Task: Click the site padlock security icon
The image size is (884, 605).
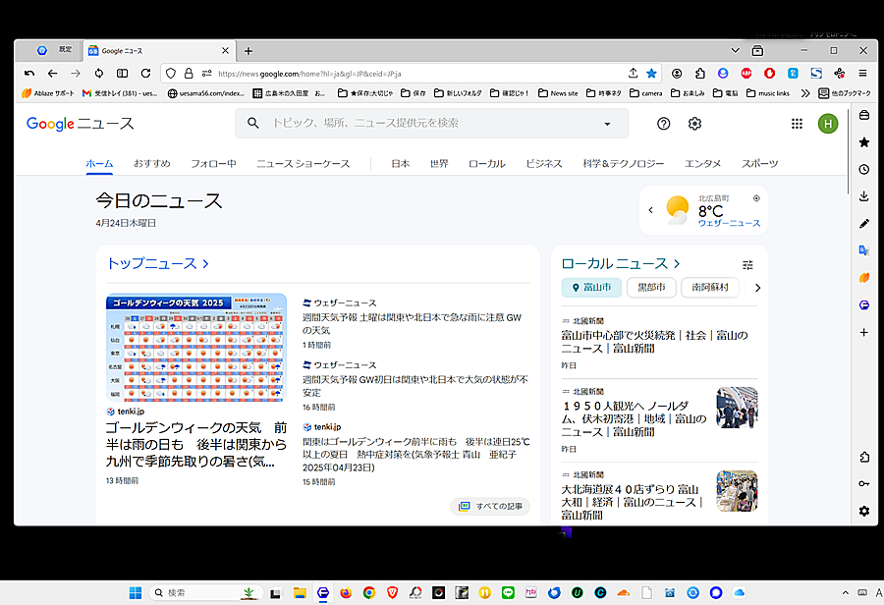Action: [x=189, y=74]
